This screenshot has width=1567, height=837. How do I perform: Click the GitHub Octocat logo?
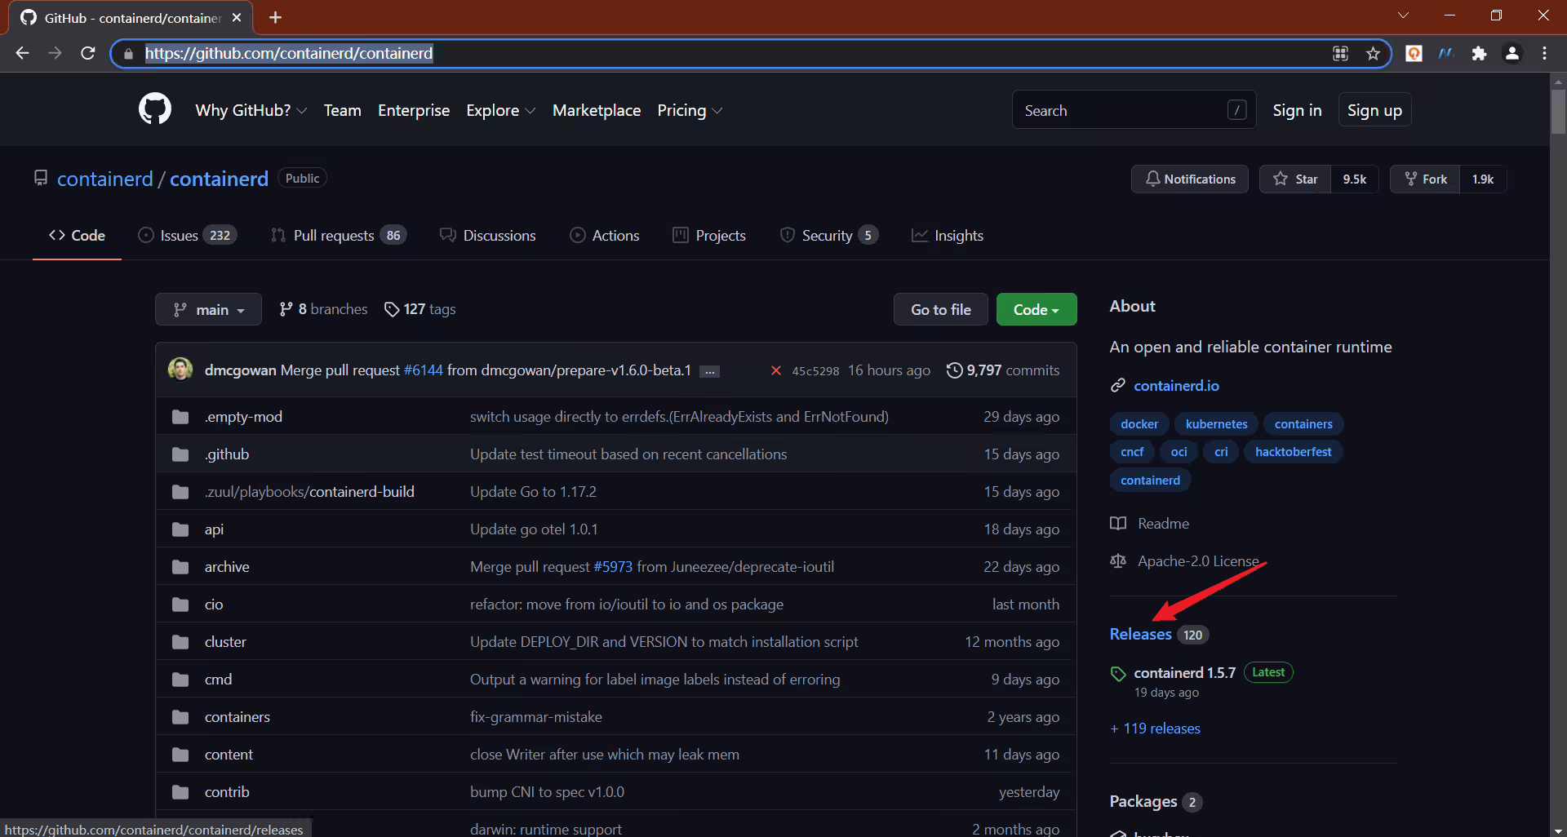(x=155, y=109)
